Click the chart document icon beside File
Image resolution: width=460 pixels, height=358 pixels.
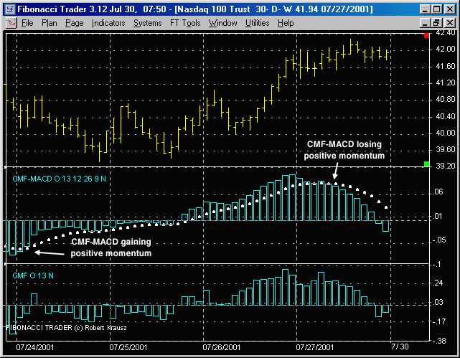pos(11,23)
